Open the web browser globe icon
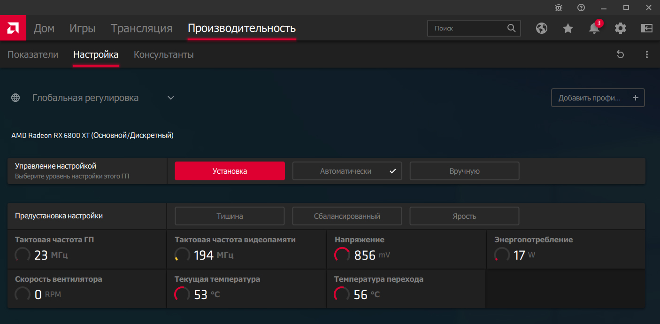 (x=542, y=28)
